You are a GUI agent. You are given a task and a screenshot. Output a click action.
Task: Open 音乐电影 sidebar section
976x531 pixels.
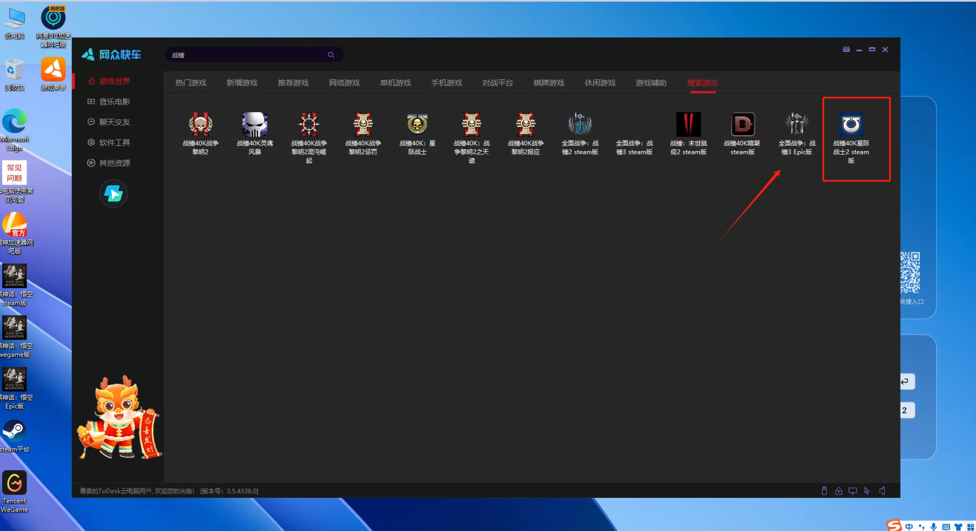(109, 101)
